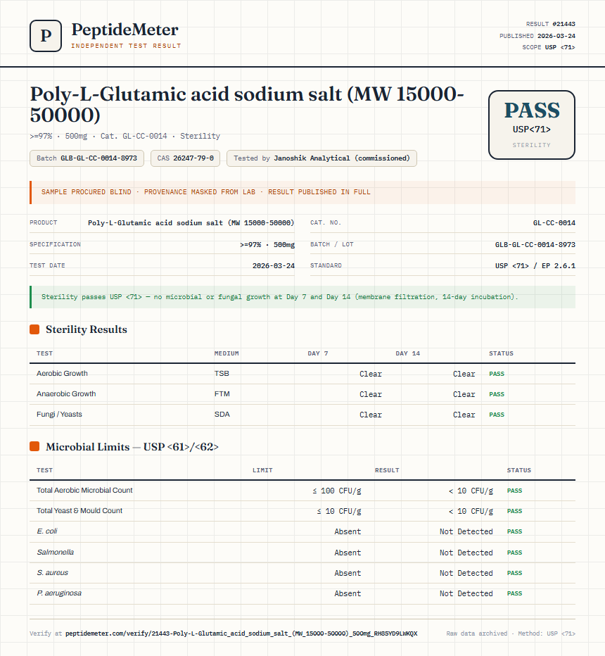The width and height of the screenshot is (605, 656).
Task: Click the orange square beside Microbial Limits
Action: (x=34, y=447)
